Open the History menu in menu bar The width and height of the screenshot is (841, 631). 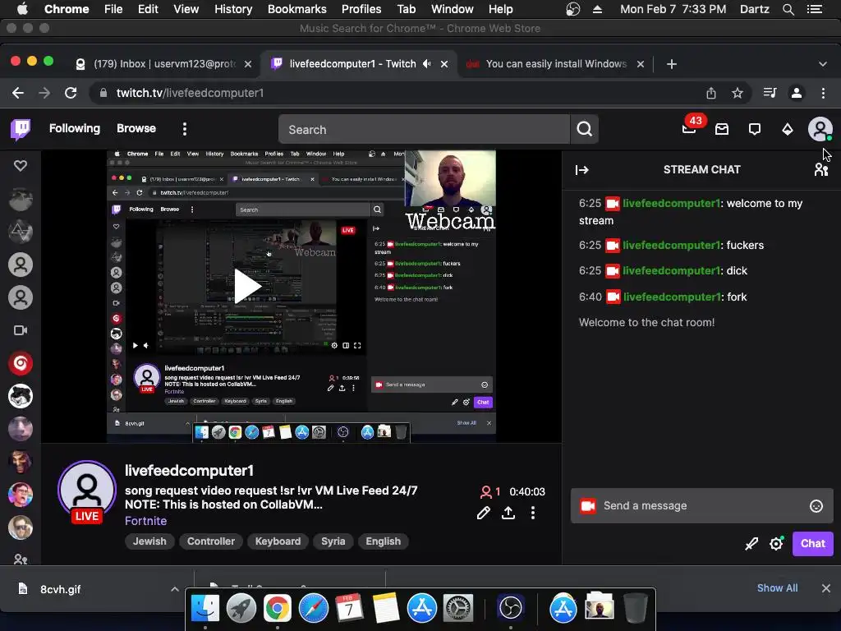tap(233, 9)
